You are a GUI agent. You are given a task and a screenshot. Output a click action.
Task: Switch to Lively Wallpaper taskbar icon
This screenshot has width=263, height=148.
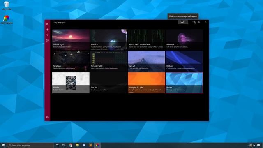(x=97, y=145)
